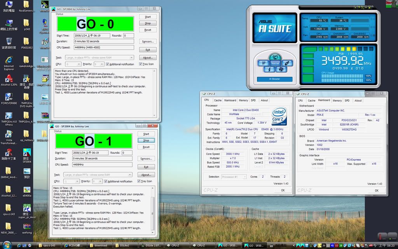This screenshot has width=398, height=249.
Task: Click Start button in GO - 0 window
Action: click(148, 17)
